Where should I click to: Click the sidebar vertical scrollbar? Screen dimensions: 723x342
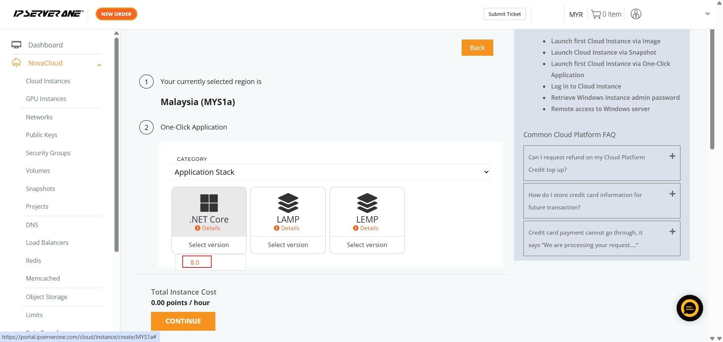(117, 143)
